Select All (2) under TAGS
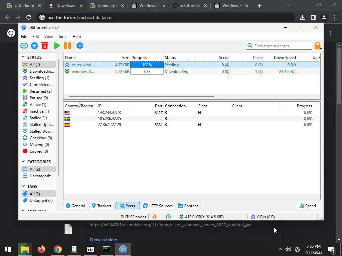This screenshot has height=256, width=342. [39, 194]
